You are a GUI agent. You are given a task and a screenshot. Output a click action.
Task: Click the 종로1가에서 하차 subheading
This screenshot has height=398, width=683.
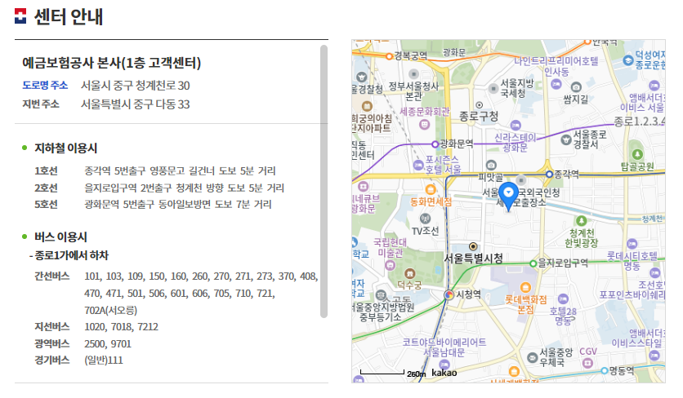(69, 255)
